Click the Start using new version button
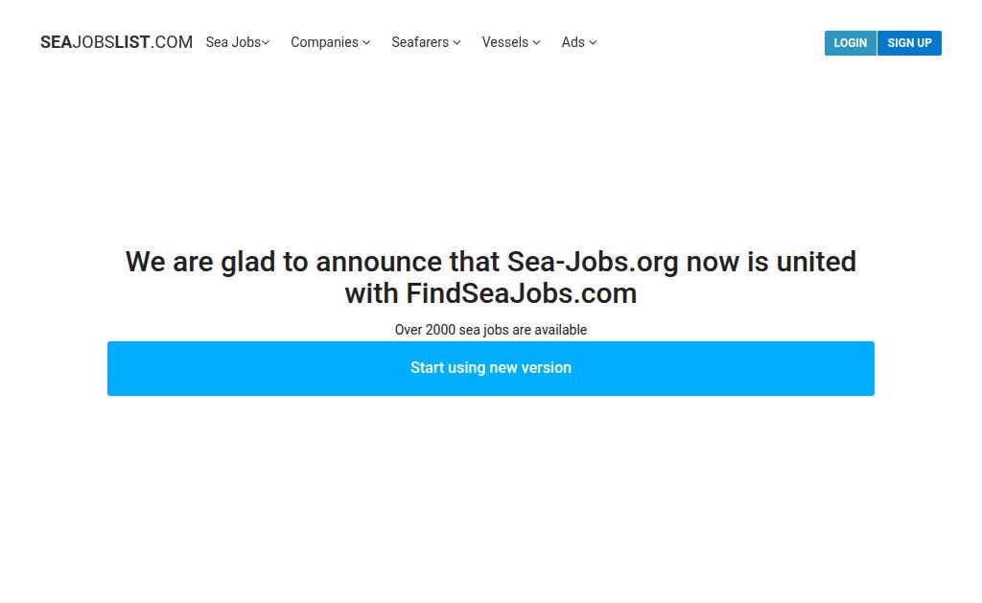Viewport: 982px width, 603px height. (491, 368)
